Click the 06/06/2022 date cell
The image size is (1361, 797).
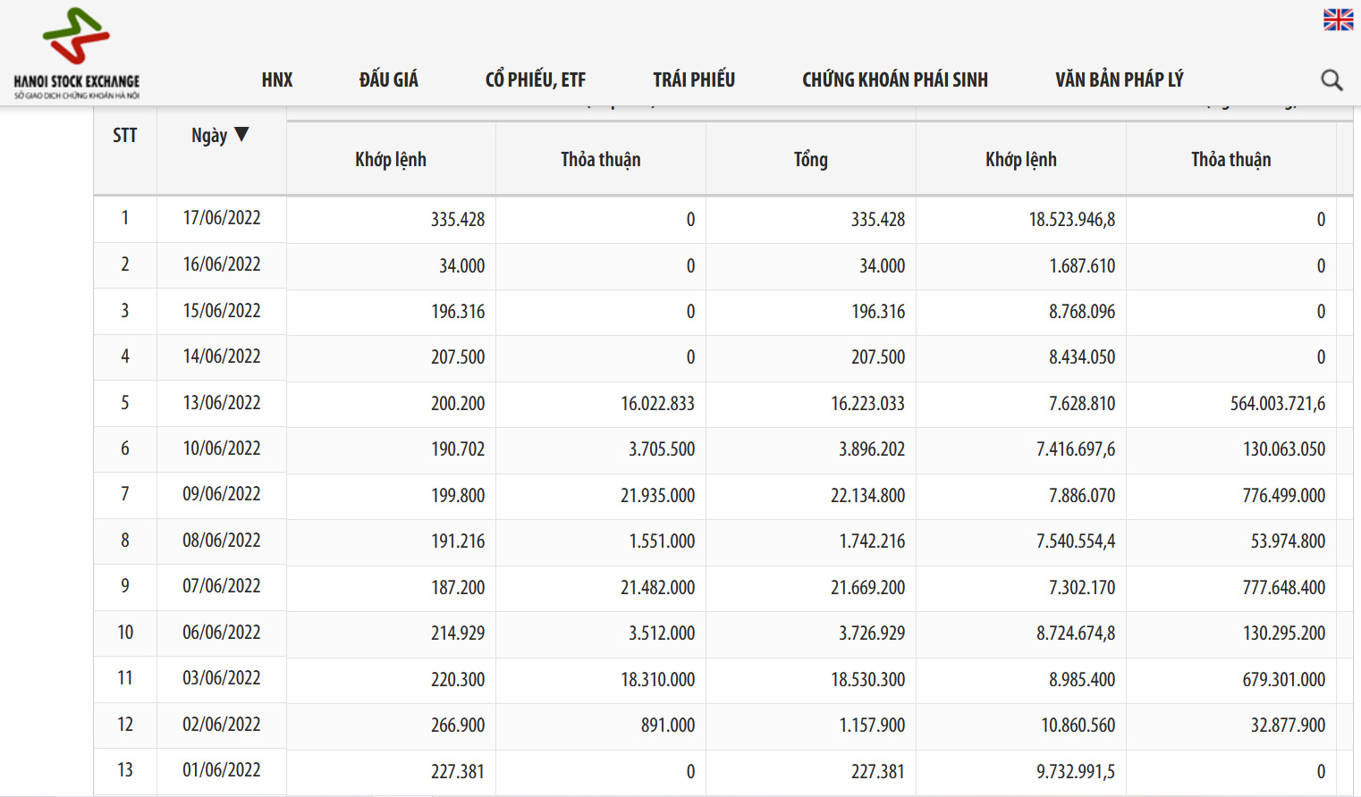(222, 633)
